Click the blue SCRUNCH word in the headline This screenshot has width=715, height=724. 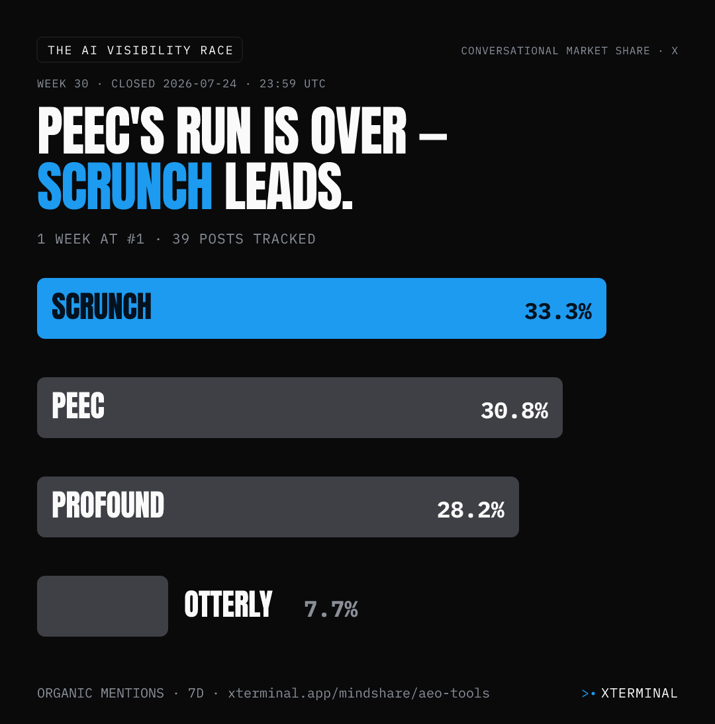pos(124,186)
